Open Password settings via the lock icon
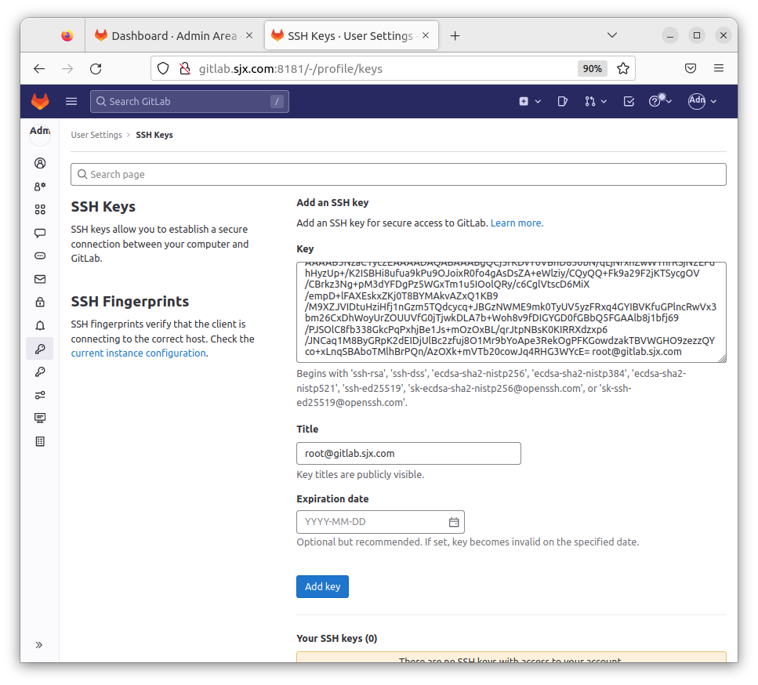The width and height of the screenshot is (758, 685). click(40, 302)
